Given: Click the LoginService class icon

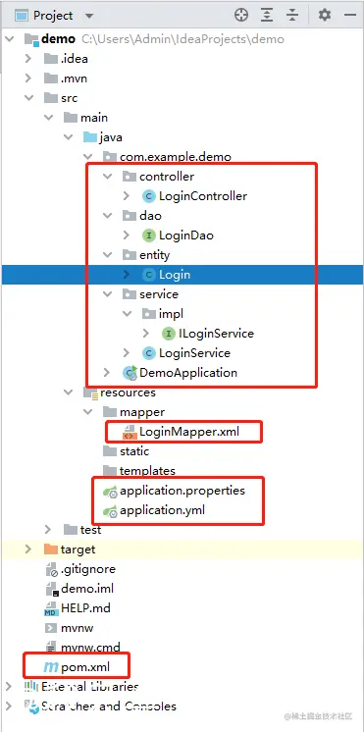Looking at the screenshot, I should pos(148,353).
